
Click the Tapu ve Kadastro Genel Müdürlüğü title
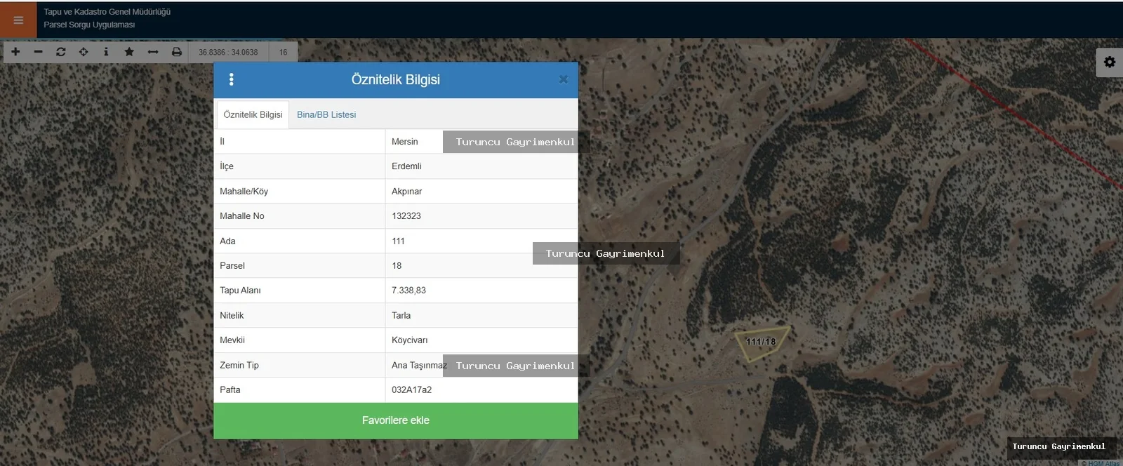[x=107, y=12]
